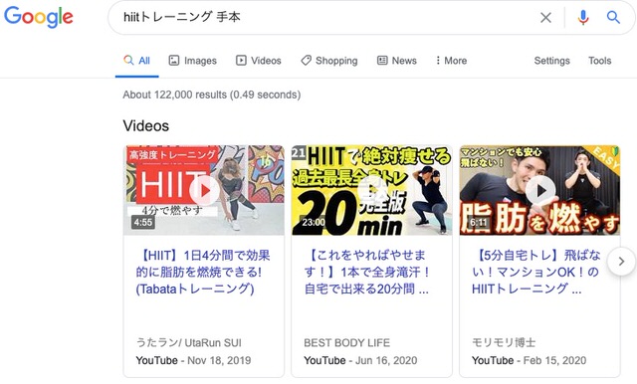The height and width of the screenshot is (384, 637).
Task: Open the 【5分自宅トレ】飛ばない video link
Action: click(x=535, y=272)
